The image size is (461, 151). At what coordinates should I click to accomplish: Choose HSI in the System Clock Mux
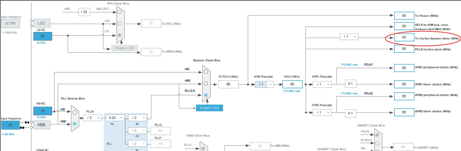pyautogui.click(x=206, y=72)
